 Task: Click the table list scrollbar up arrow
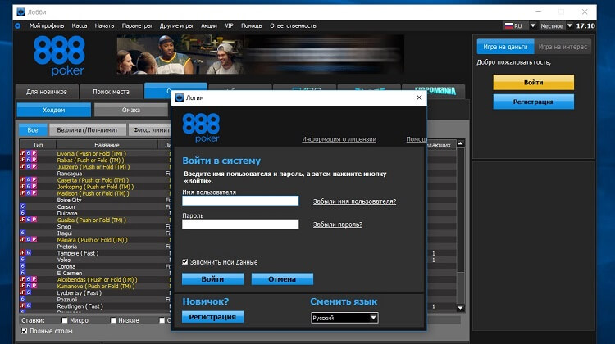coord(461,143)
